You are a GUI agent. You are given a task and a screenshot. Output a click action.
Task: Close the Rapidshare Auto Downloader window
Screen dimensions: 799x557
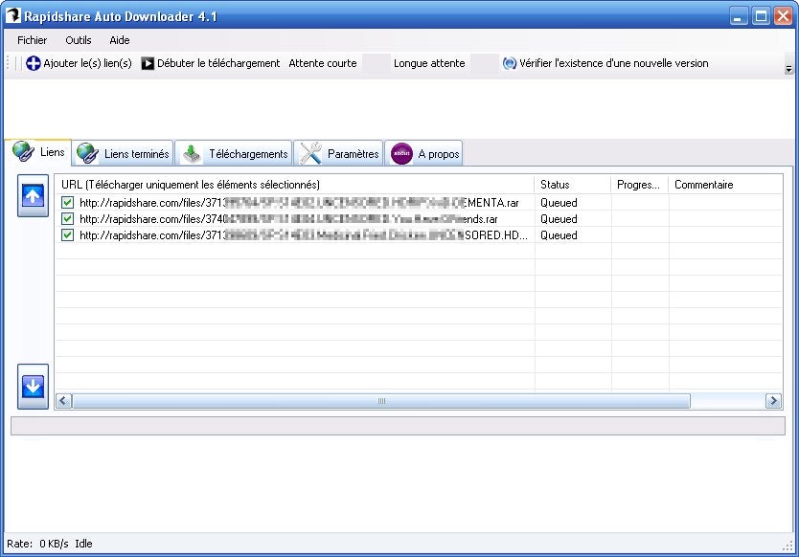point(784,15)
